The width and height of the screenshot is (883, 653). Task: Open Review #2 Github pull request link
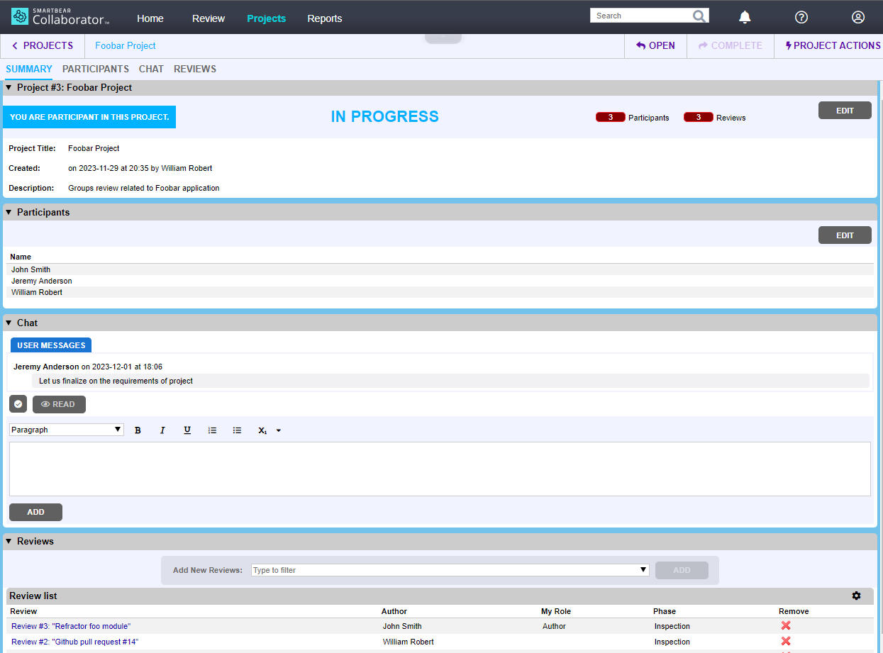(74, 642)
